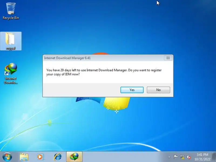Viewport: 216px width, 162px height.
Task: Click No in the IDM dialog
Action: tap(158, 90)
